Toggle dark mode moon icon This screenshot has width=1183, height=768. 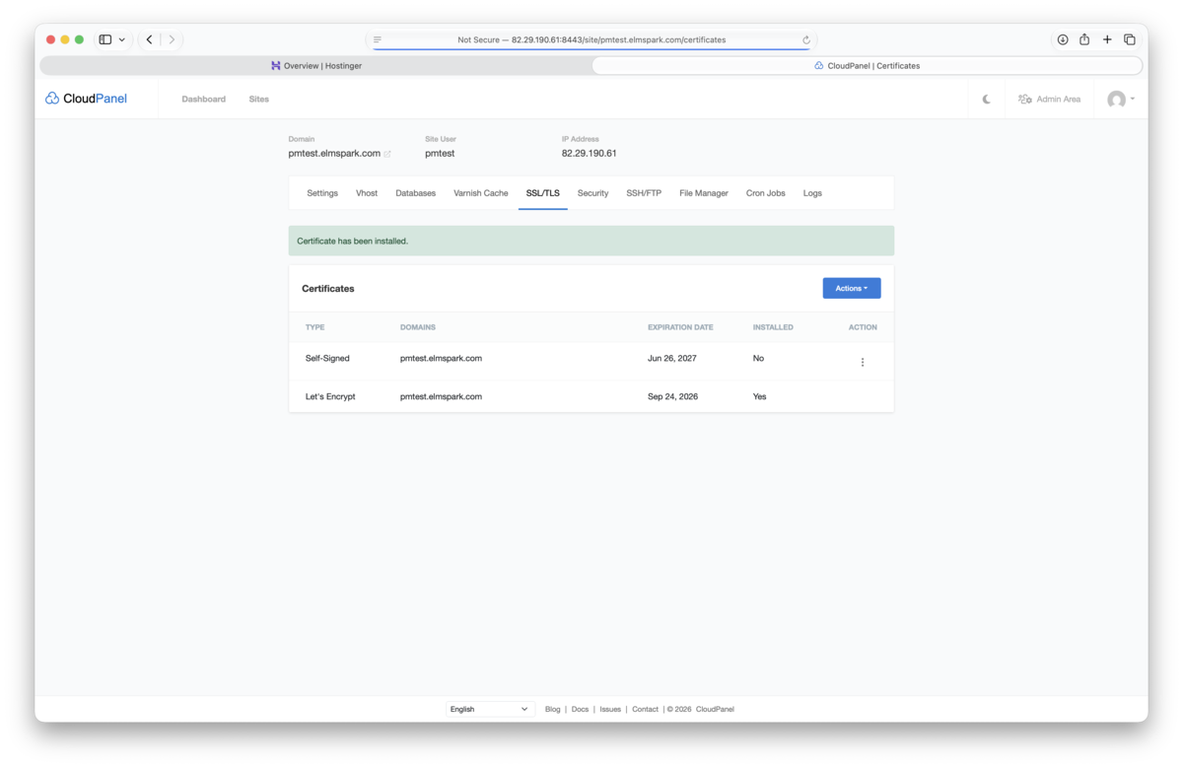987,100
